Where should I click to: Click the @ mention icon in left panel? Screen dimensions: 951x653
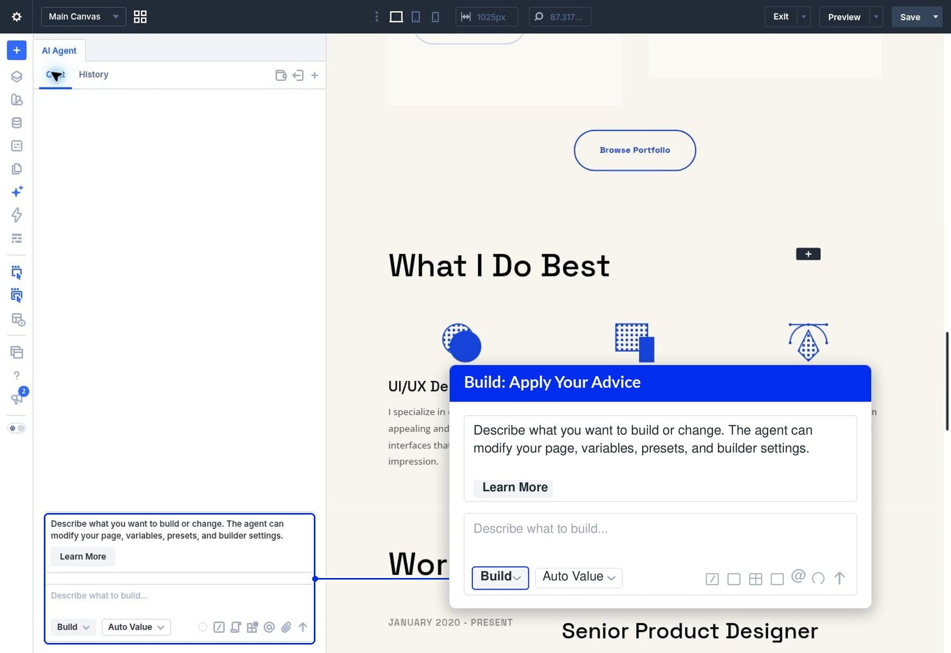(269, 627)
